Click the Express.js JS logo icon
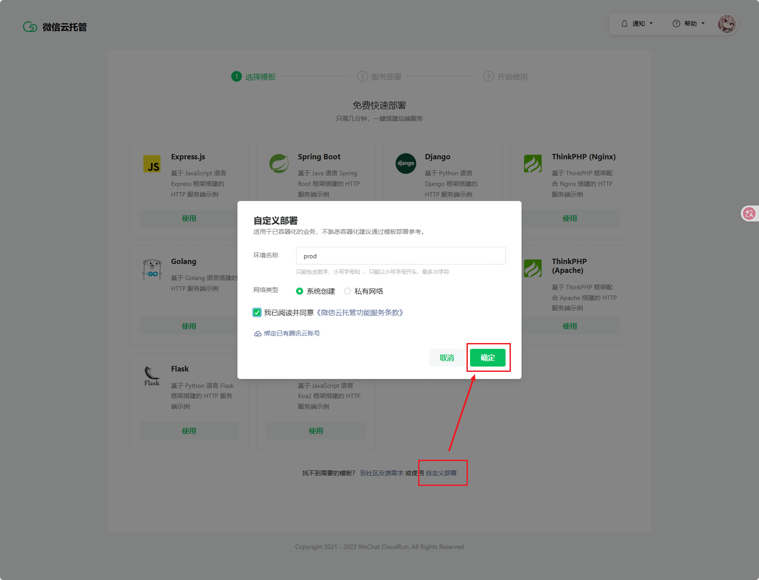The width and height of the screenshot is (759, 580). pos(152,164)
